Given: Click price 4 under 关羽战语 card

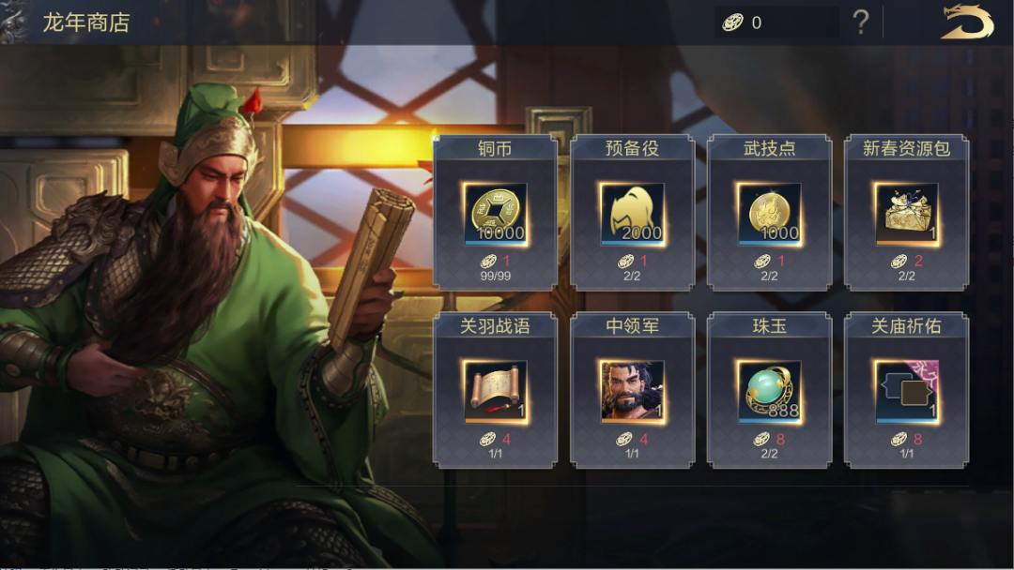Looking at the screenshot, I should coord(506,439).
